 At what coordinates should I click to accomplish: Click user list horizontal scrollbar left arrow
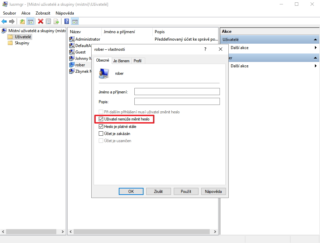[71, 231]
